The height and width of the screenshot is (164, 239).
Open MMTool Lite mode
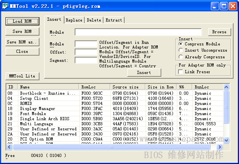(x=22, y=76)
